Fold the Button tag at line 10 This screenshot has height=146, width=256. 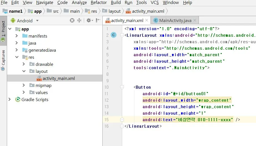pyautogui.click(x=122, y=87)
